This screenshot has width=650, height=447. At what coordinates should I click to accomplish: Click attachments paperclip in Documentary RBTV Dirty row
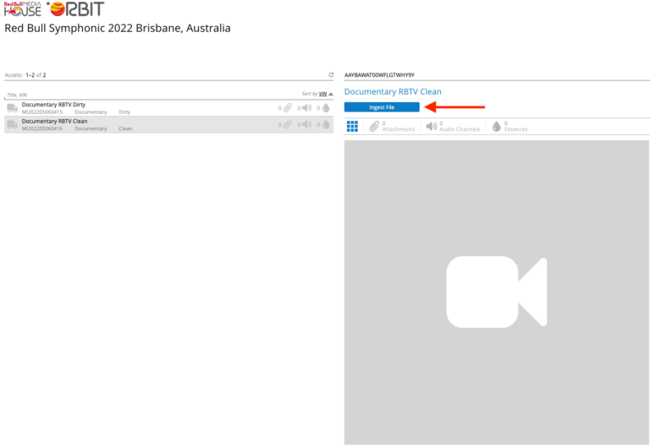coord(287,108)
